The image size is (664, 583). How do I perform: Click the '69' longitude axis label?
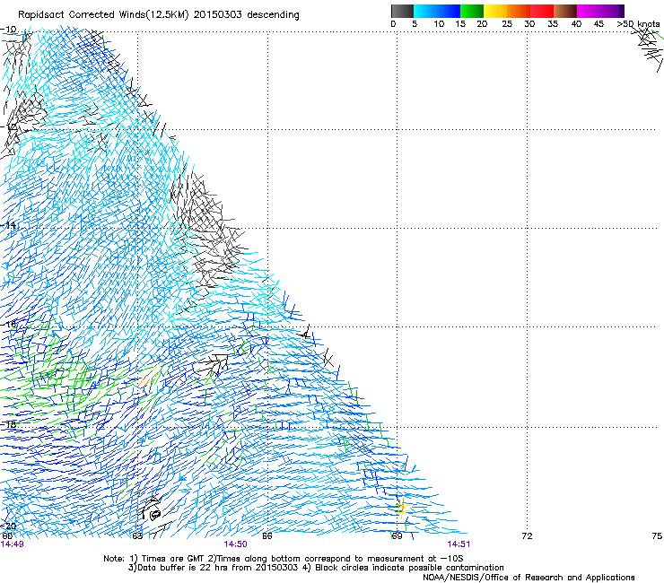tap(397, 536)
